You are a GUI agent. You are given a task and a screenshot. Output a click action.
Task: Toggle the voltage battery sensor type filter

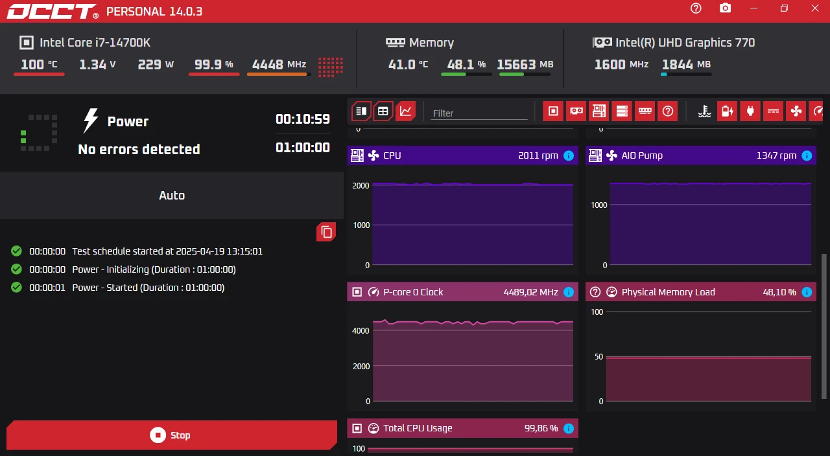[x=727, y=111]
